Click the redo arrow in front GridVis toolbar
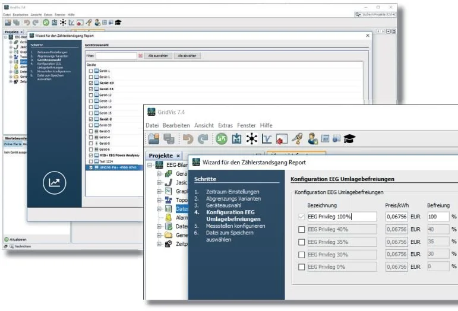This screenshot has height=311, width=458. tap(203, 139)
